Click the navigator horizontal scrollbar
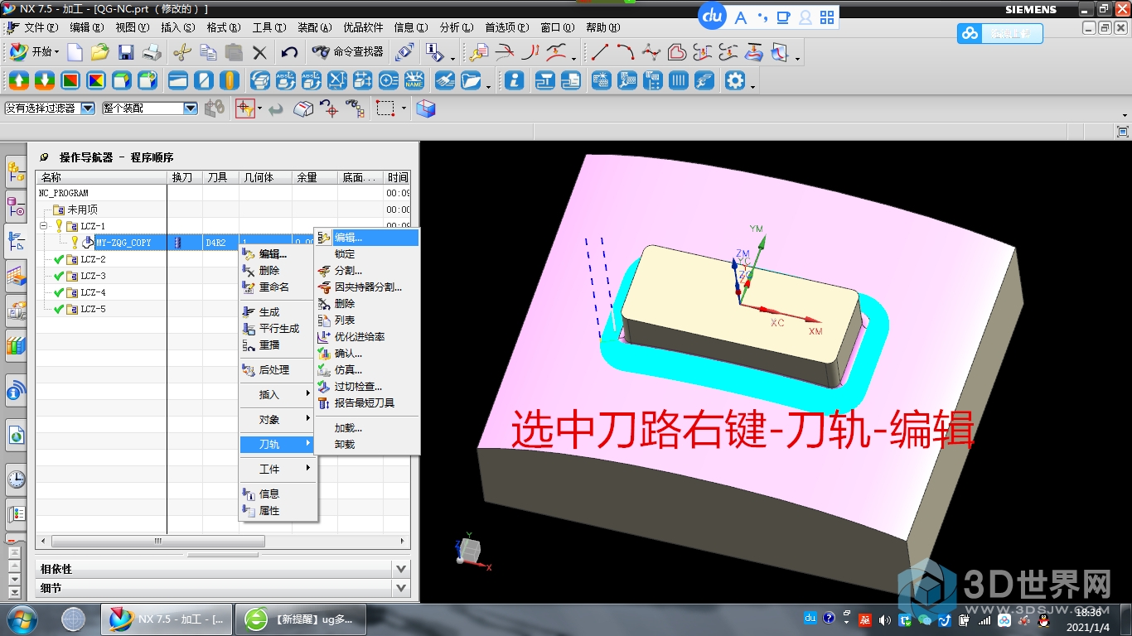The image size is (1132, 636). [157, 541]
